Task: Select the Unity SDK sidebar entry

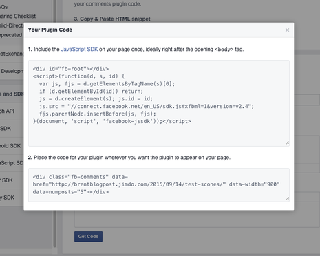Action: 7,198
